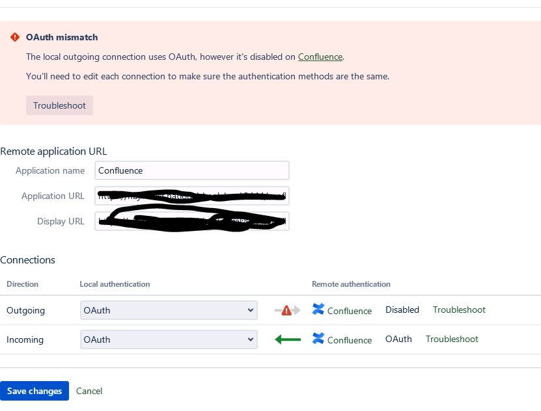Cancel editing the application link
The width and height of the screenshot is (541, 411).
coord(89,391)
